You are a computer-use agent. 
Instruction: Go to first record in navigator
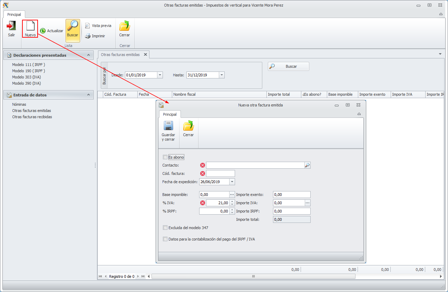tap(100, 276)
